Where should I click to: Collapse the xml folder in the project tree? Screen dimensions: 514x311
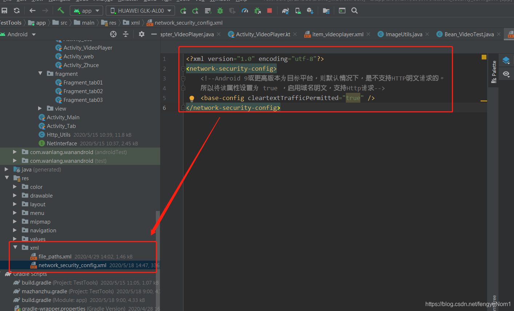15,247
